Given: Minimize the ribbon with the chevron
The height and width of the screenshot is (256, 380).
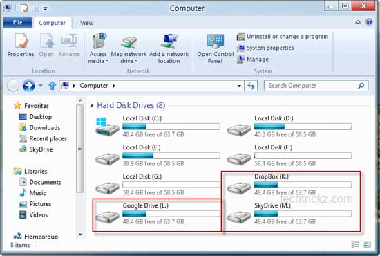Looking at the screenshot, I should (358, 22).
